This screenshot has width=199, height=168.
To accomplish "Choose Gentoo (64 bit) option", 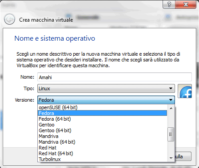I will (x=103, y=130).
